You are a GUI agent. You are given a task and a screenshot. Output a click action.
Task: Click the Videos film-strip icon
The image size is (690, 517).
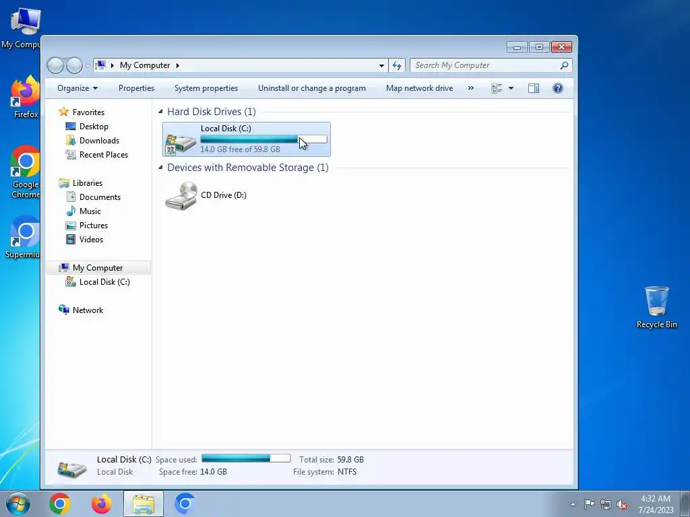70,240
